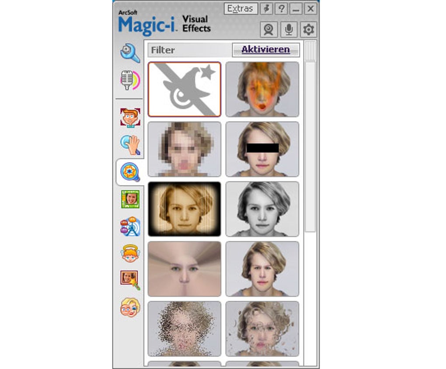446x369 pixels.
Task: Open the Extras menu
Action: point(240,8)
